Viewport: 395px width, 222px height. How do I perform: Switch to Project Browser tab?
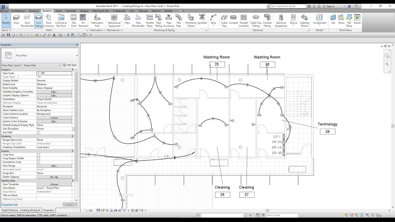21,210
